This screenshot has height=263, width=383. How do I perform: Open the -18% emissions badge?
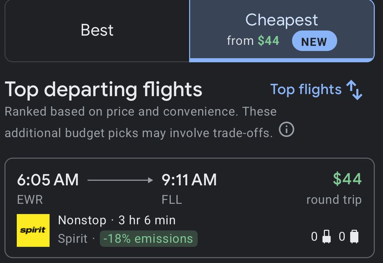[149, 238]
